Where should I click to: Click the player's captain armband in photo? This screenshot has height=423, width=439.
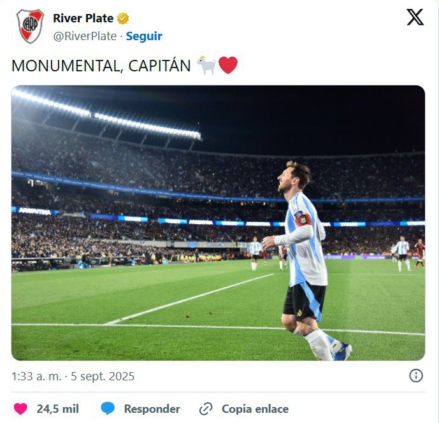pos(303,219)
